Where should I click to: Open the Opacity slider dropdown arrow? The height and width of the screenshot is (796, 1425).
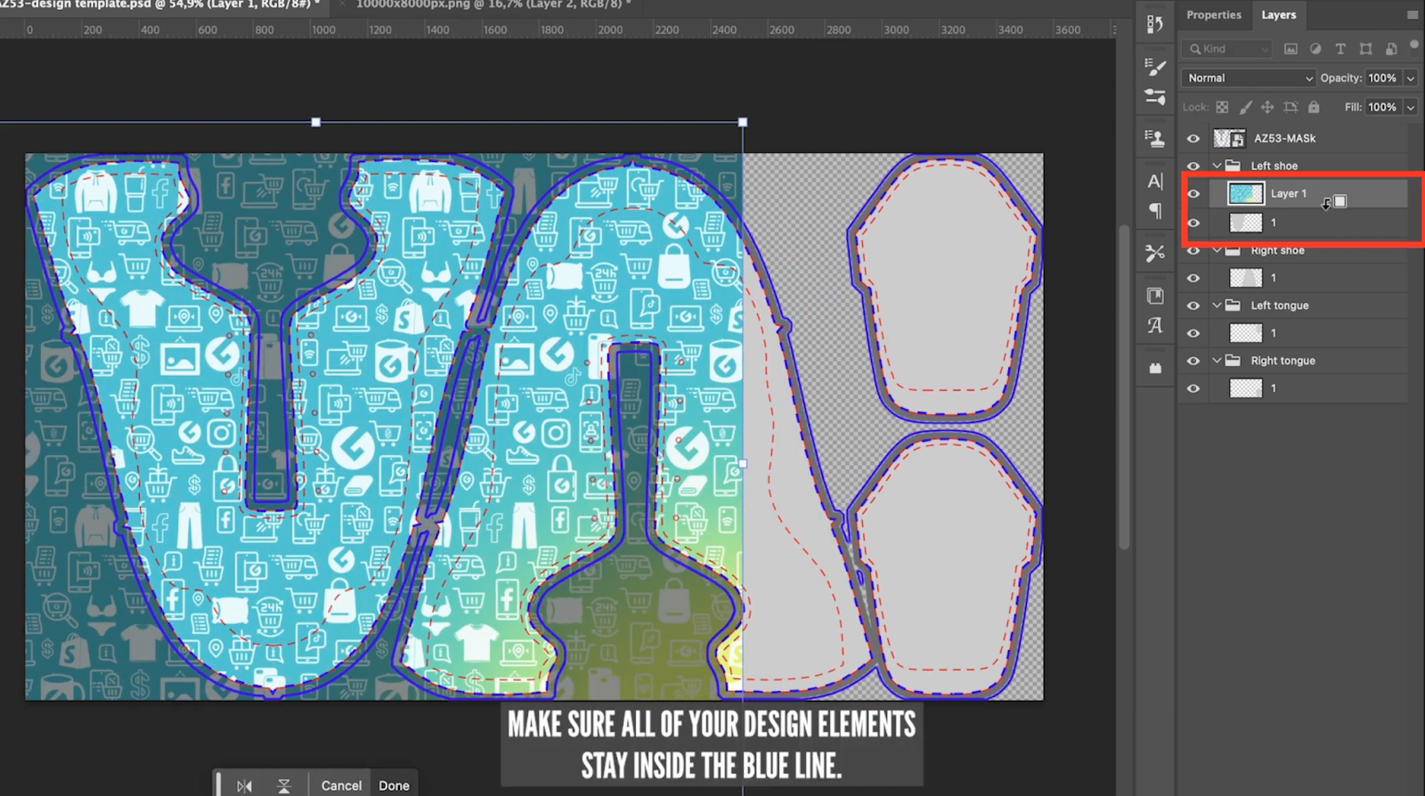pyautogui.click(x=1411, y=78)
